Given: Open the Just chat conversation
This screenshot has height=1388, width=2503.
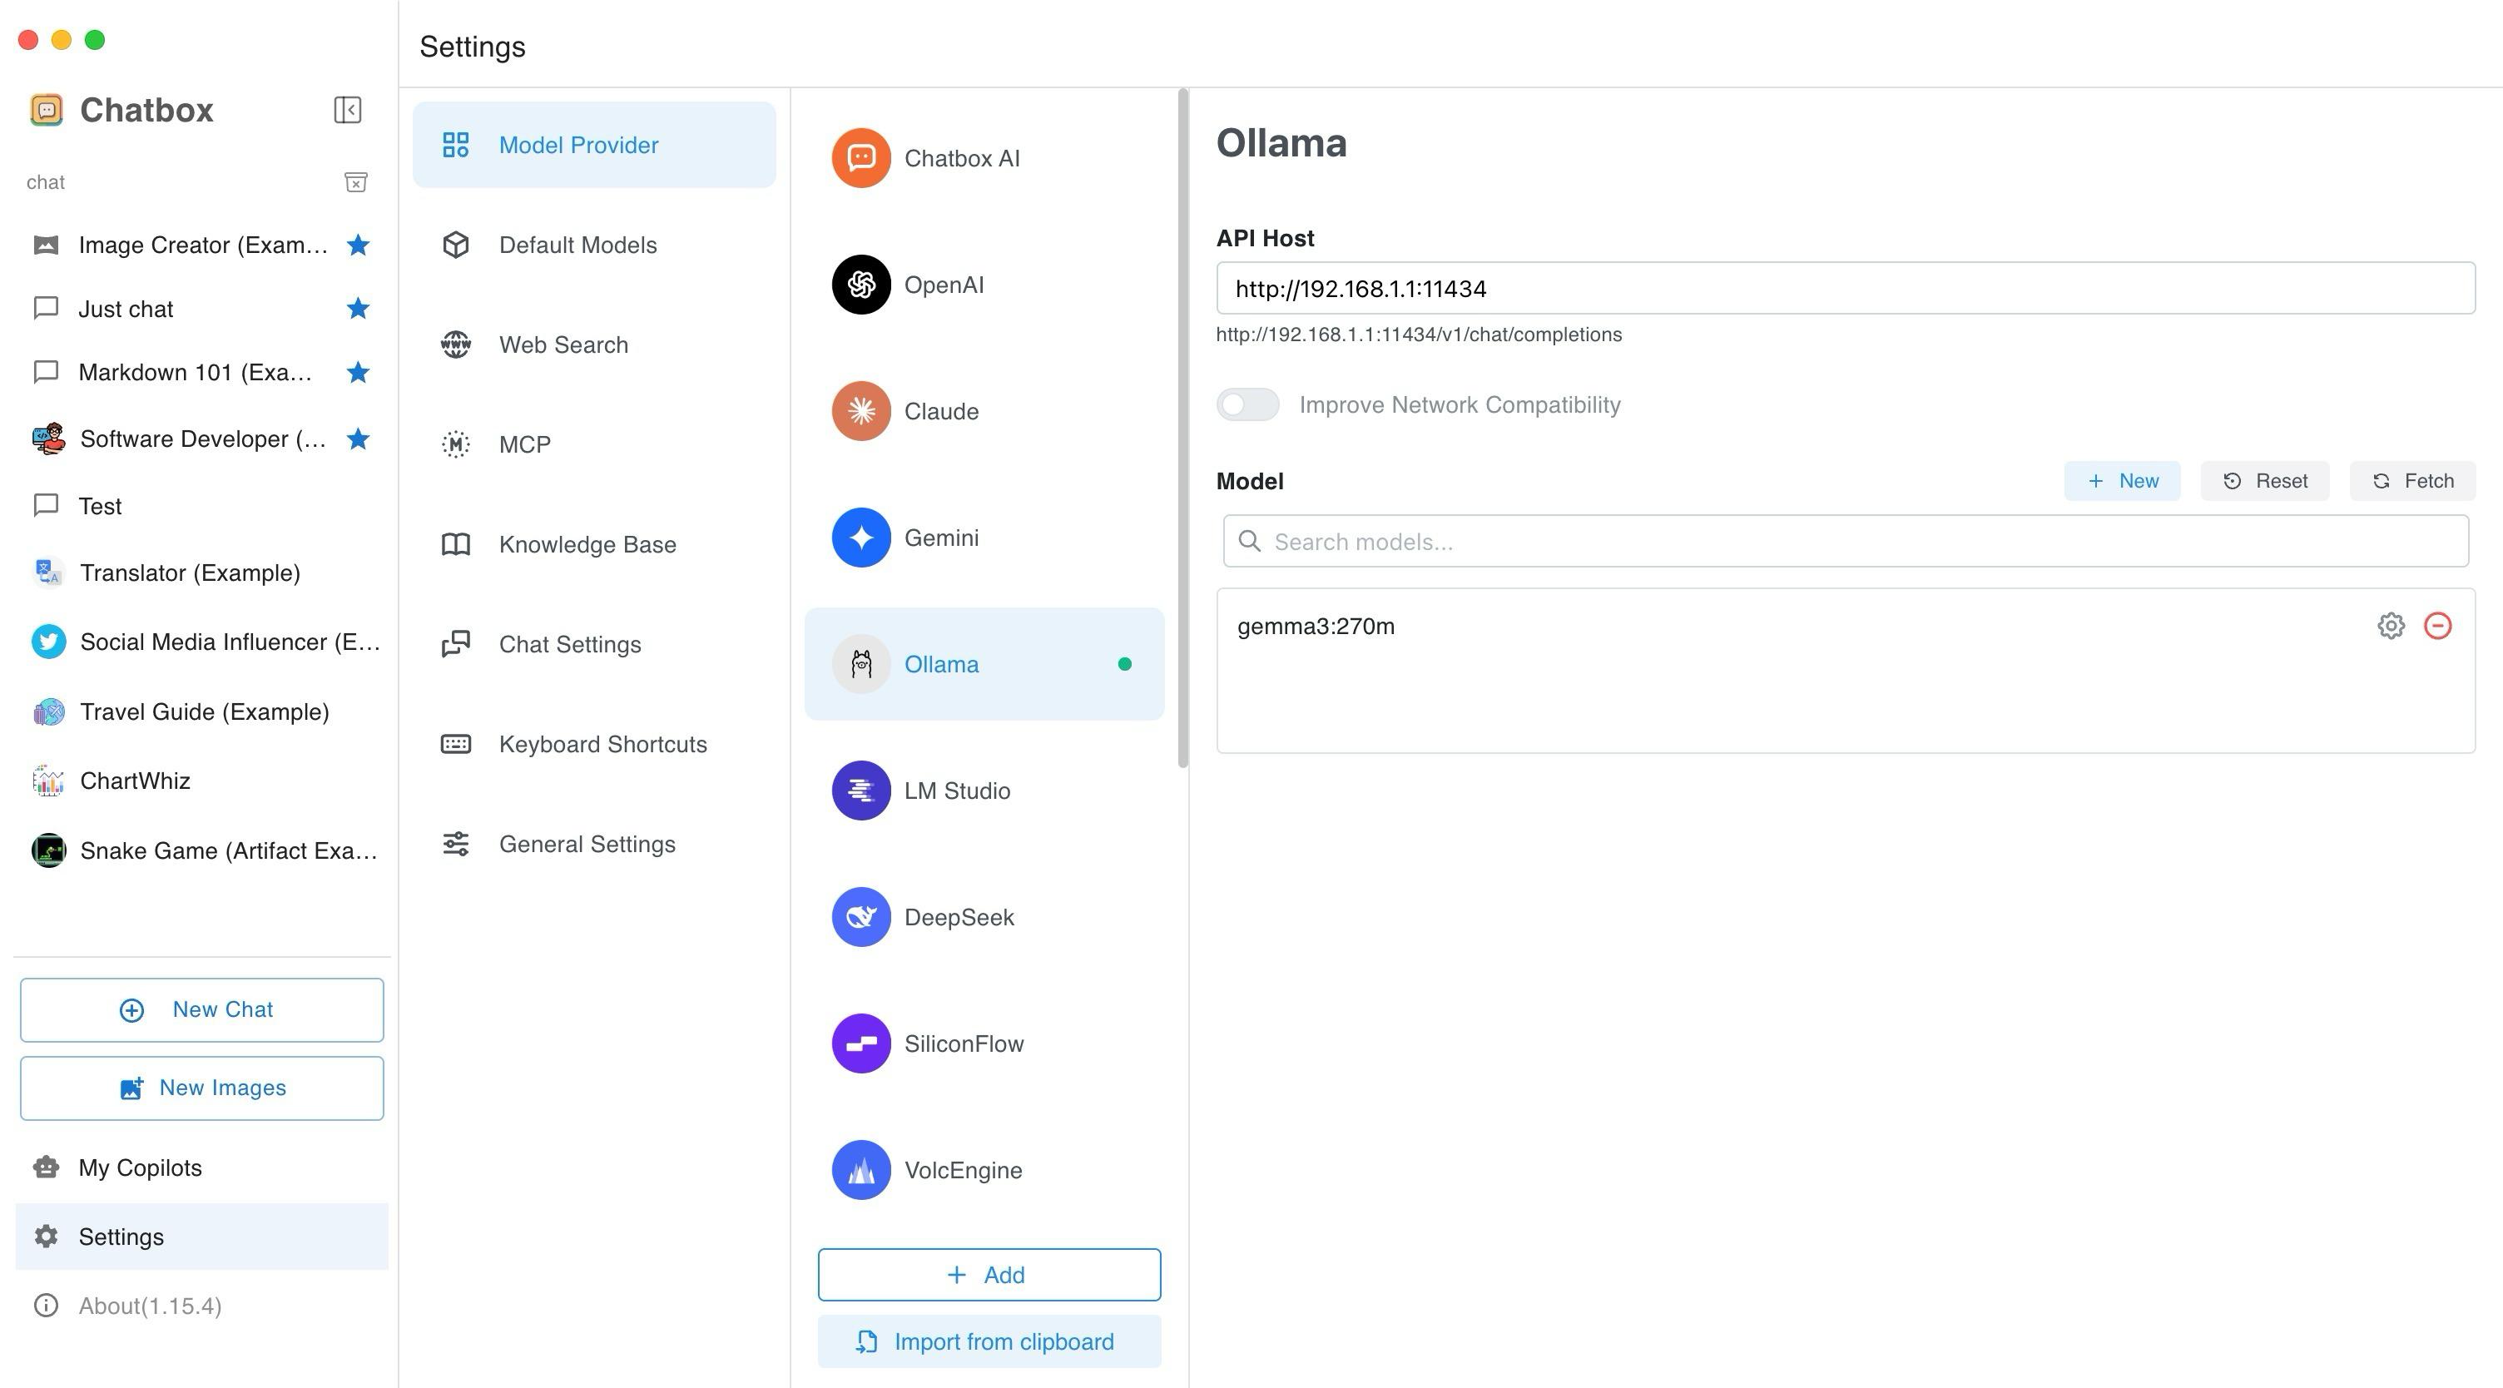Looking at the screenshot, I should [202, 309].
